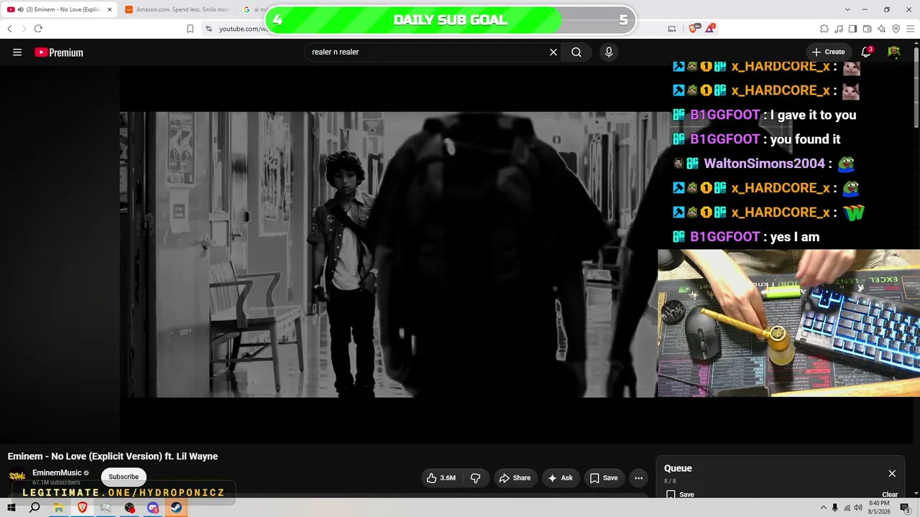
Task: Open Steam from the taskbar
Action: [x=176, y=508]
